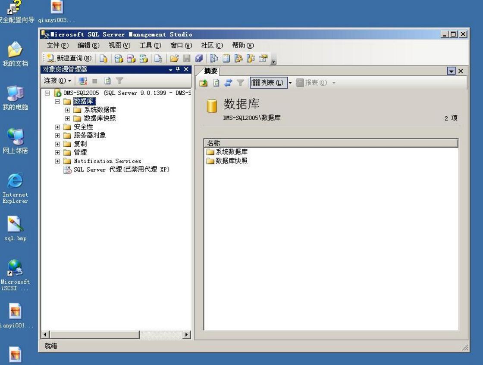Screen dimensions: 483x365
Task: Expand the 数据库快照 tree node
Action: [x=67, y=118]
